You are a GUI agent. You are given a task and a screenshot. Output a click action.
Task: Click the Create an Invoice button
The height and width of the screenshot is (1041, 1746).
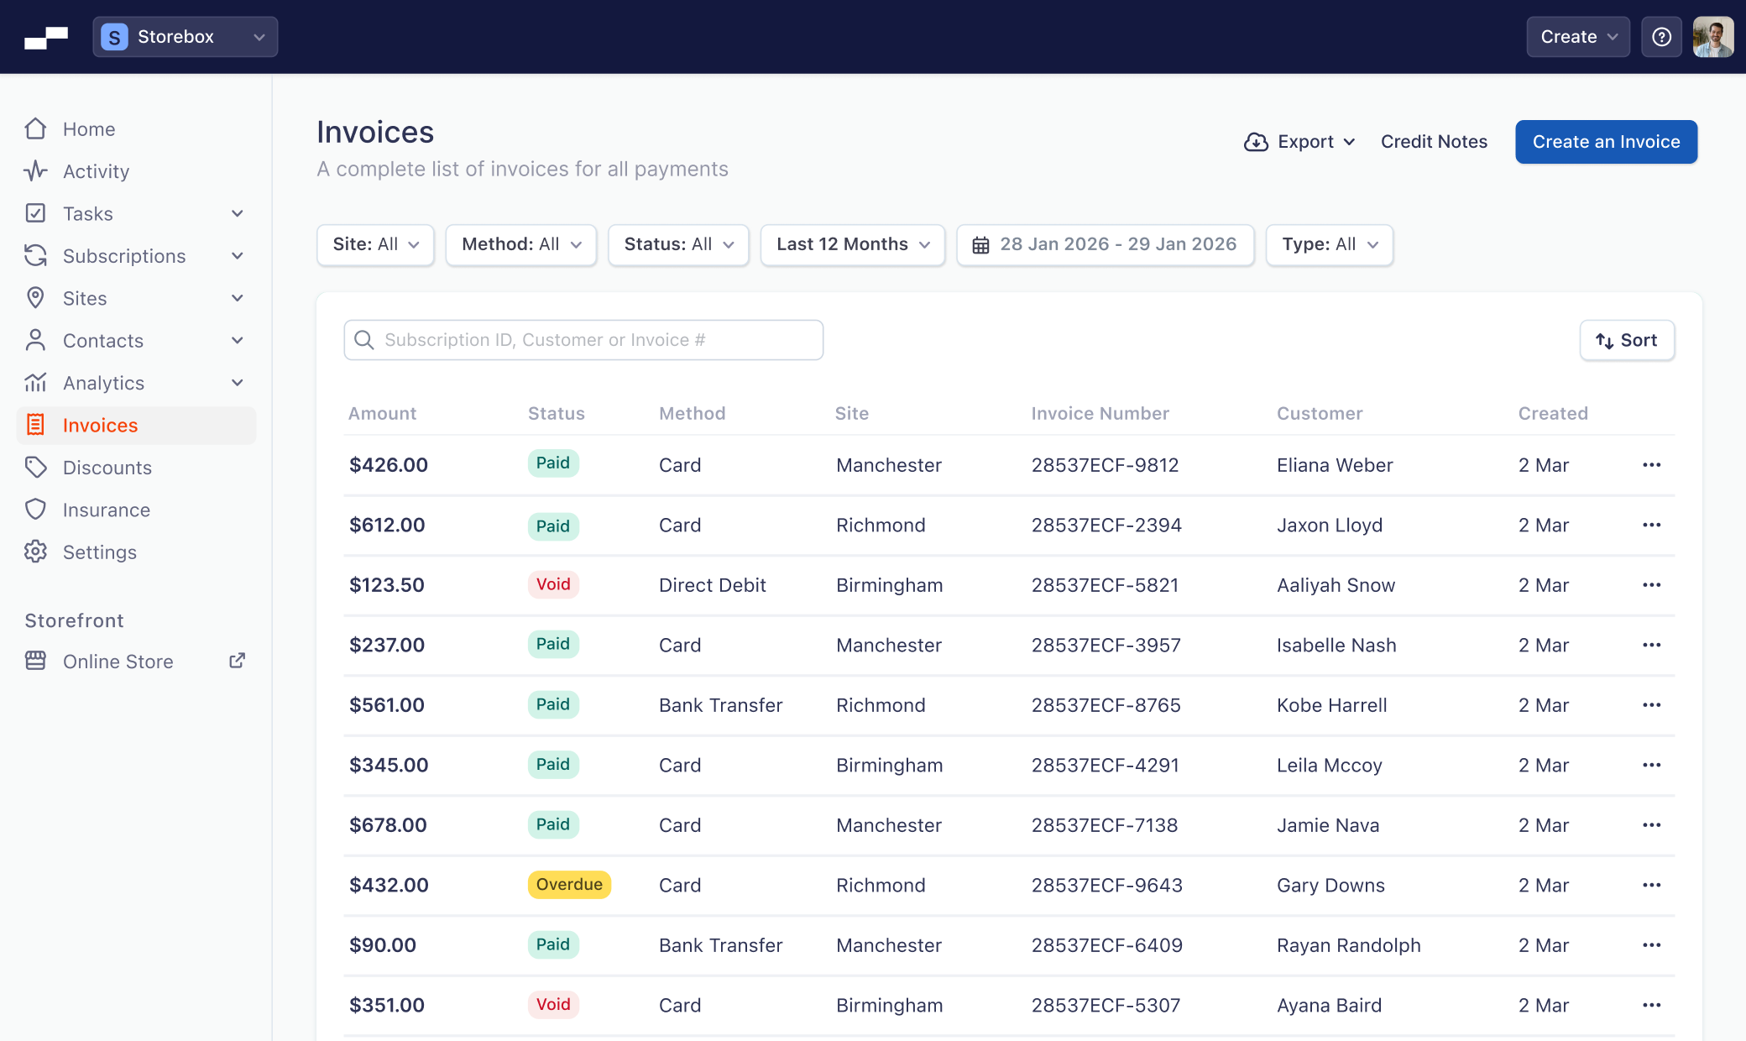(x=1605, y=141)
